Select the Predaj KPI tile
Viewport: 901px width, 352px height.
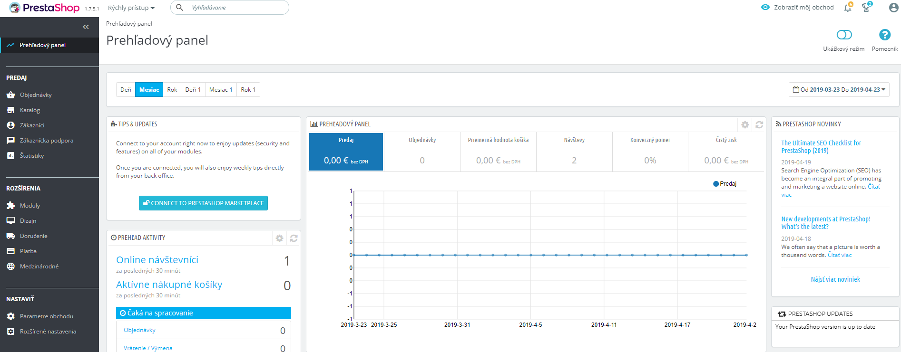(x=346, y=152)
